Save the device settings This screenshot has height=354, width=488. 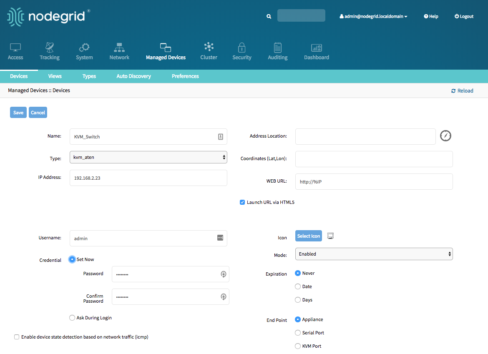18,113
